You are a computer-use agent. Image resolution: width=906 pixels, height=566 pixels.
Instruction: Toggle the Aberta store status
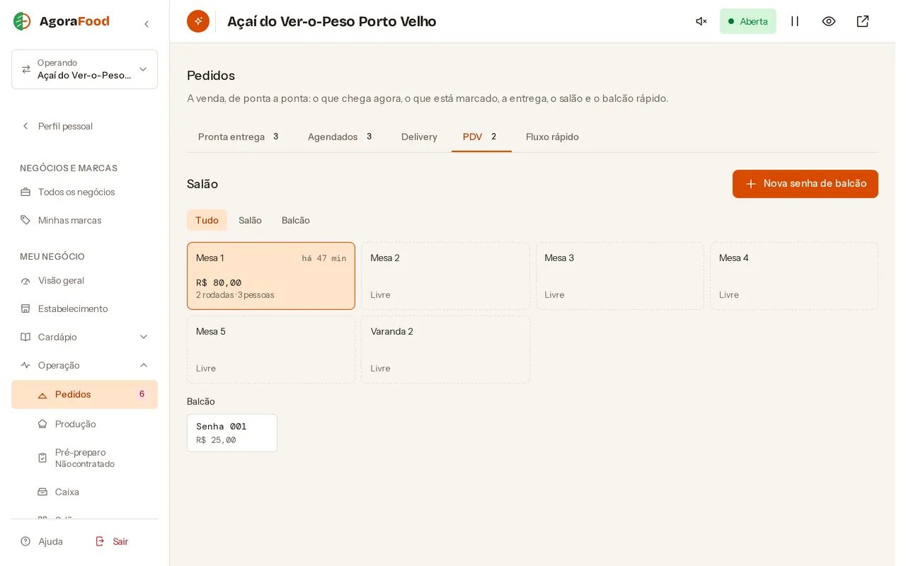[748, 21]
